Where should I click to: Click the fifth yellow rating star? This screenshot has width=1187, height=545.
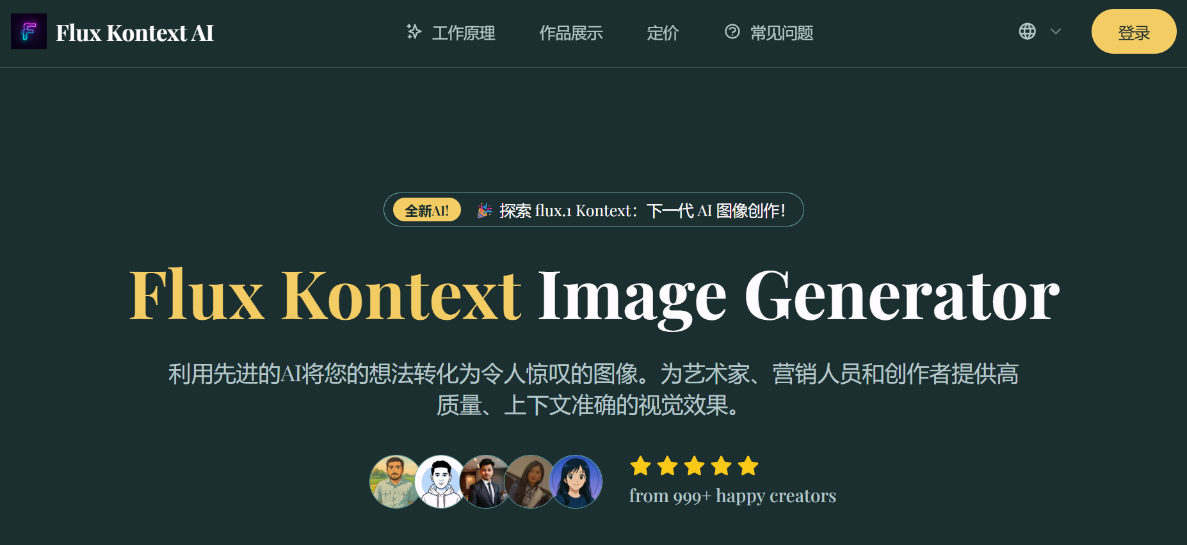click(x=748, y=466)
